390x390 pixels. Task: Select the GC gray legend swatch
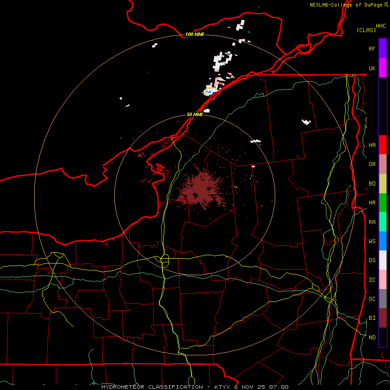tap(383, 299)
